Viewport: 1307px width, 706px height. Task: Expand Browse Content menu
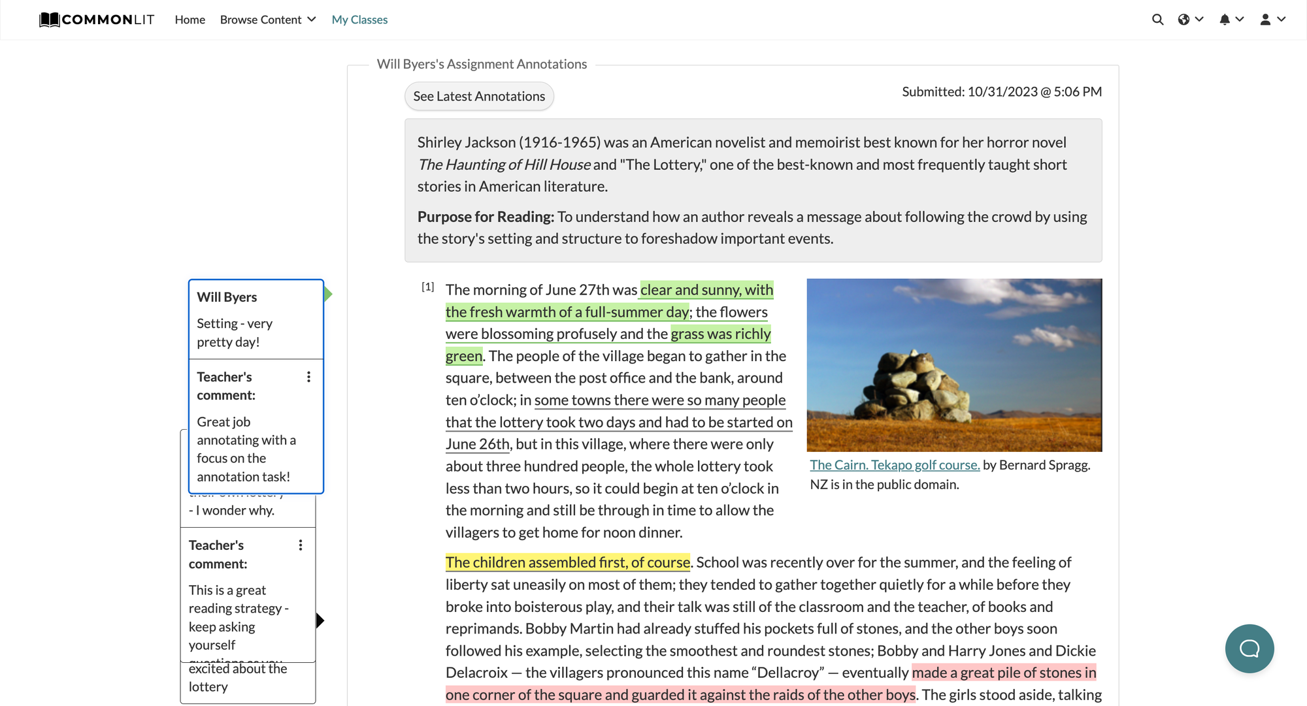(x=268, y=20)
